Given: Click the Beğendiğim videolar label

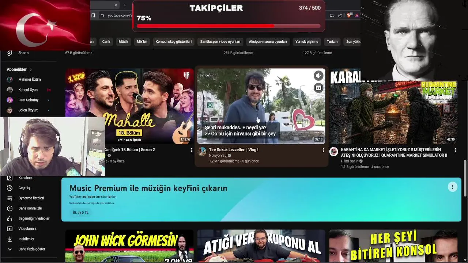Looking at the screenshot, I should coord(34,218).
